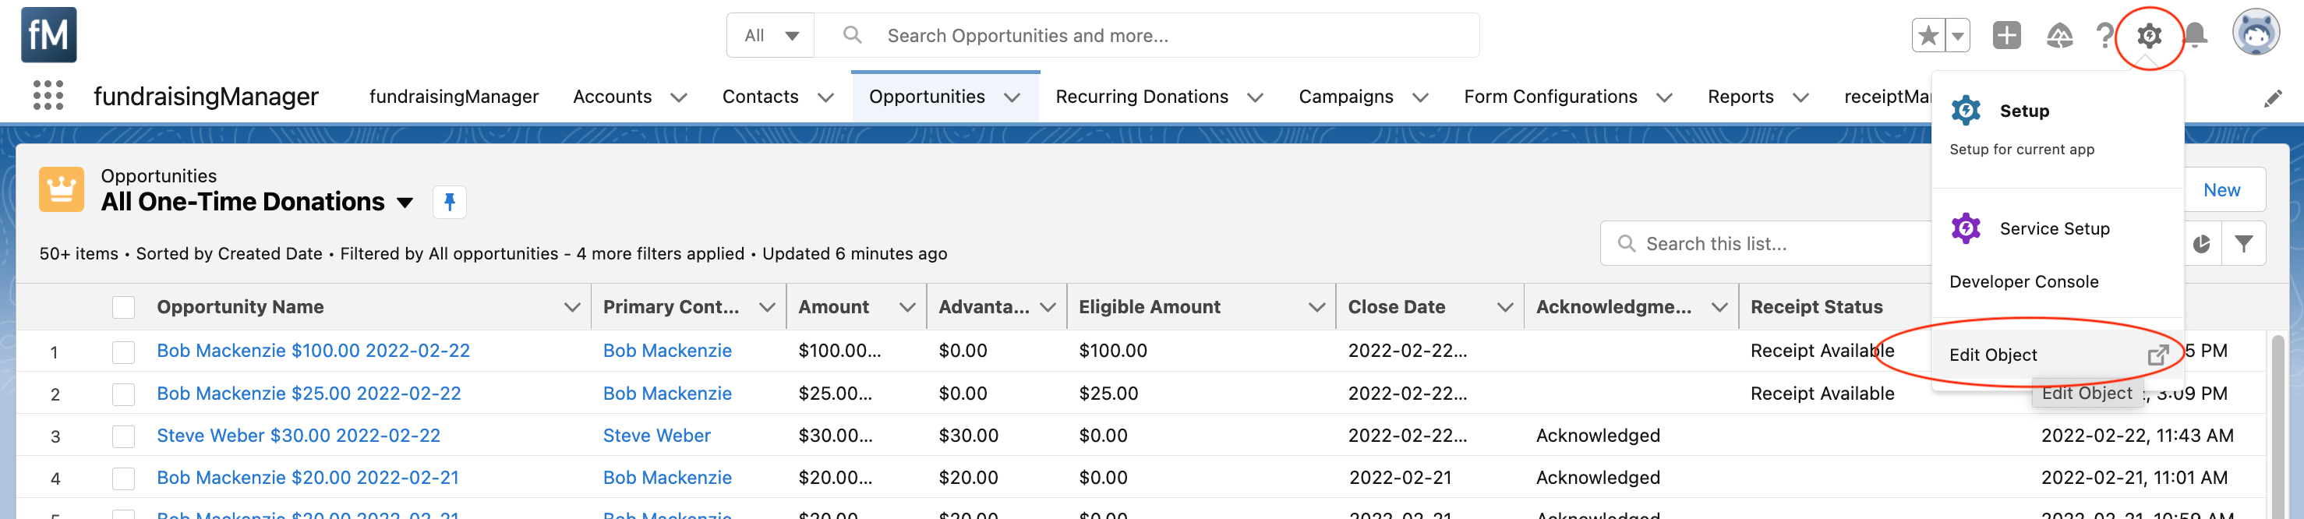2304x519 pixels.
Task: Open the list filters funnel icon
Action: pyautogui.click(x=2243, y=243)
